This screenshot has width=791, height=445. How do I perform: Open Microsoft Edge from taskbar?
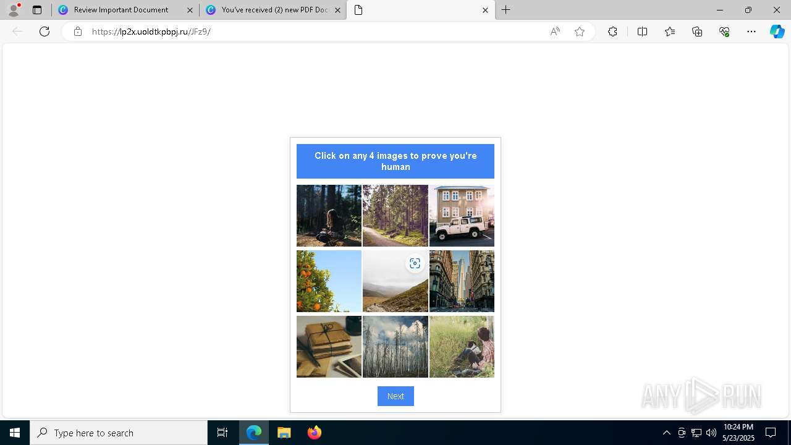point(254,433)
